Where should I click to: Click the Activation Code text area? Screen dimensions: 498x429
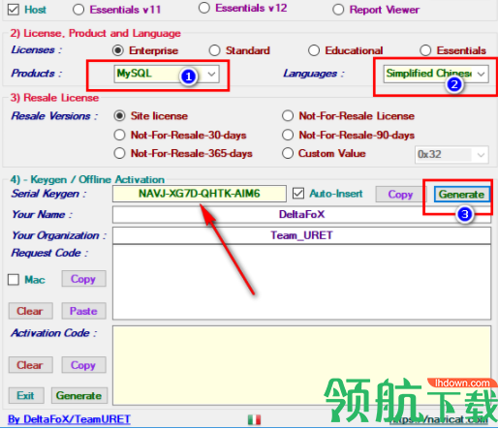click(x=301, y=365)
